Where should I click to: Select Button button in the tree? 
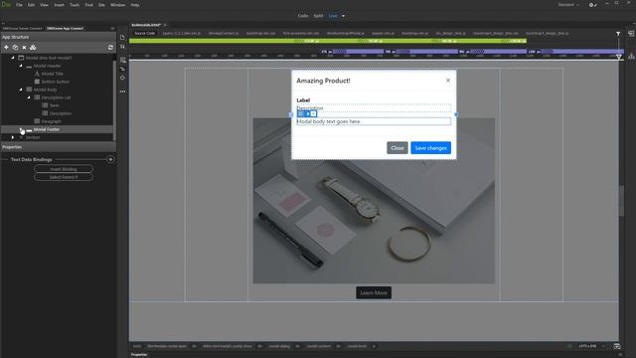pos(56,82)
